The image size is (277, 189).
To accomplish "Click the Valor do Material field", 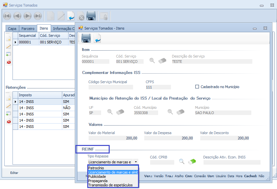I will [113, 138].
